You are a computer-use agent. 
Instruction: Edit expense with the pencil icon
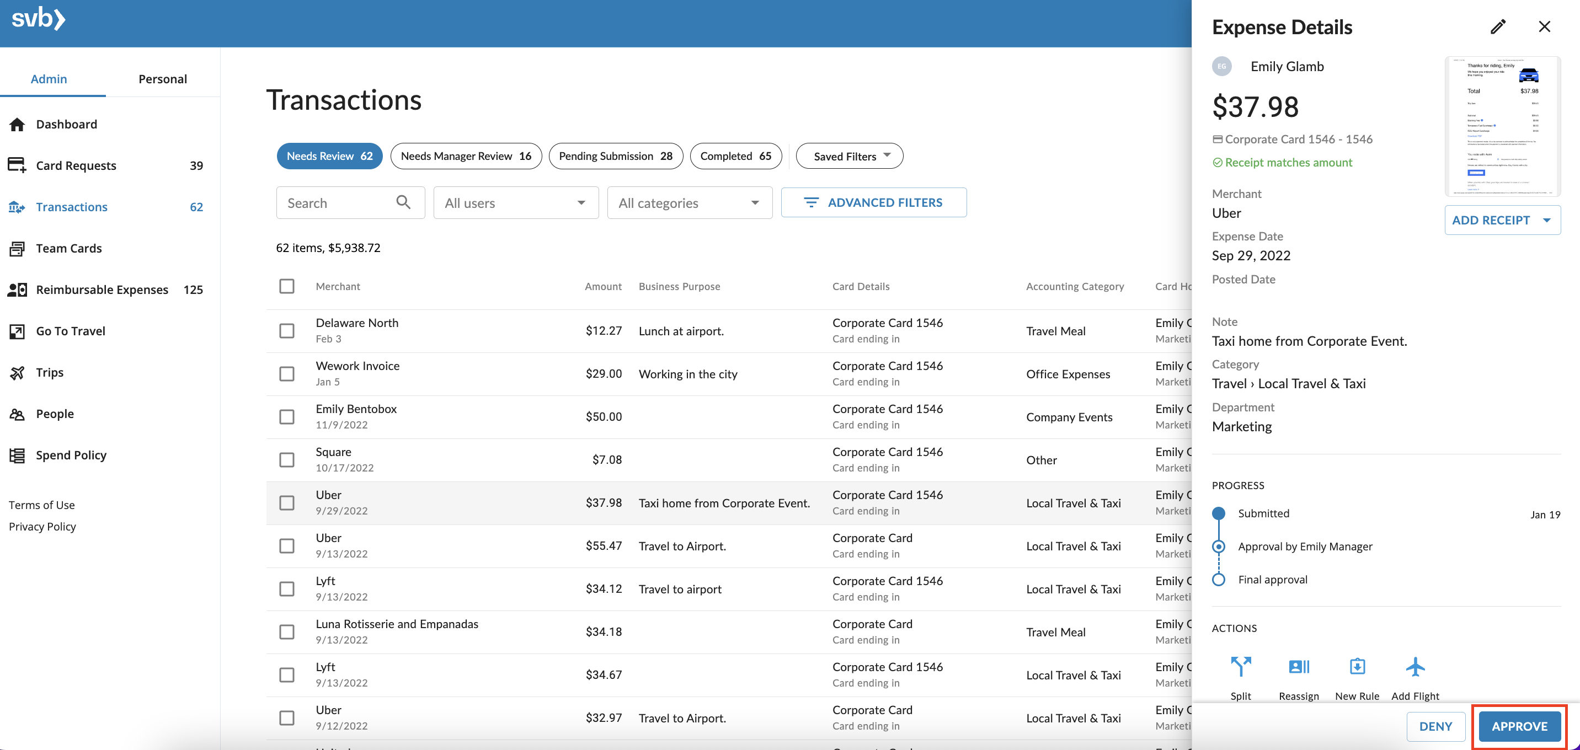pyautogui.click(x=1498, y=26)
